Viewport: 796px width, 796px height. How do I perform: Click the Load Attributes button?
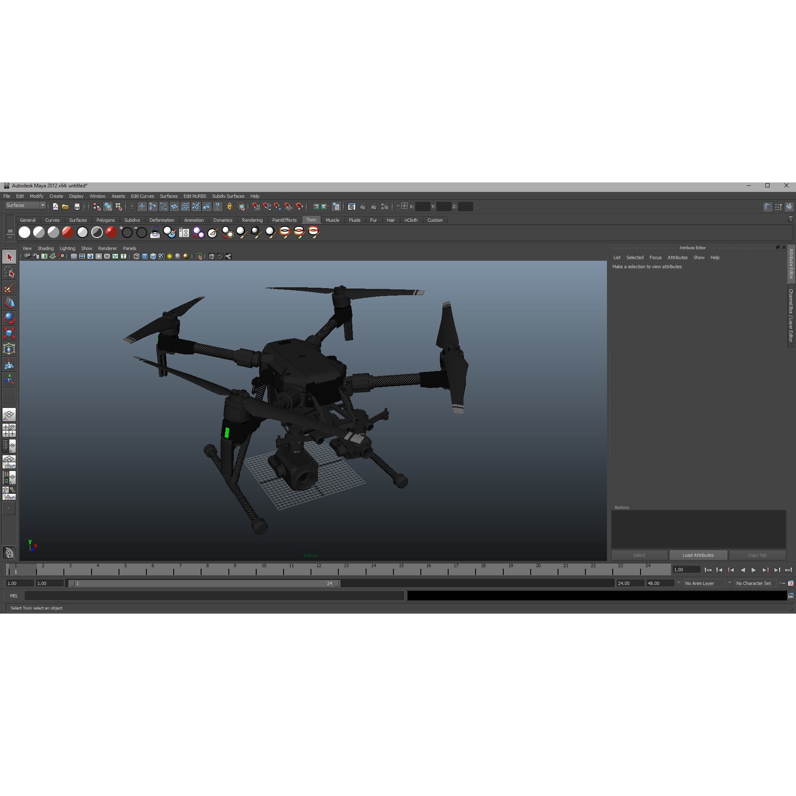(x=698, y=555)
